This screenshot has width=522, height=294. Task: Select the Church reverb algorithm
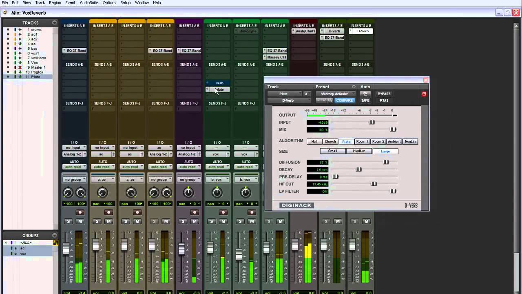330,142
